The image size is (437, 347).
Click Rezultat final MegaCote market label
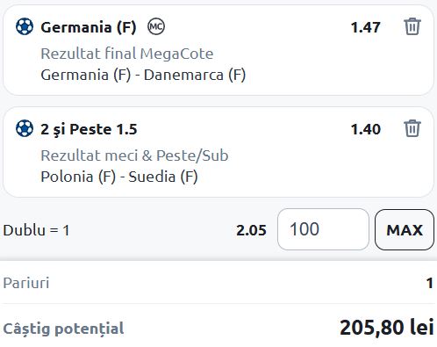[x=127, y=54]
